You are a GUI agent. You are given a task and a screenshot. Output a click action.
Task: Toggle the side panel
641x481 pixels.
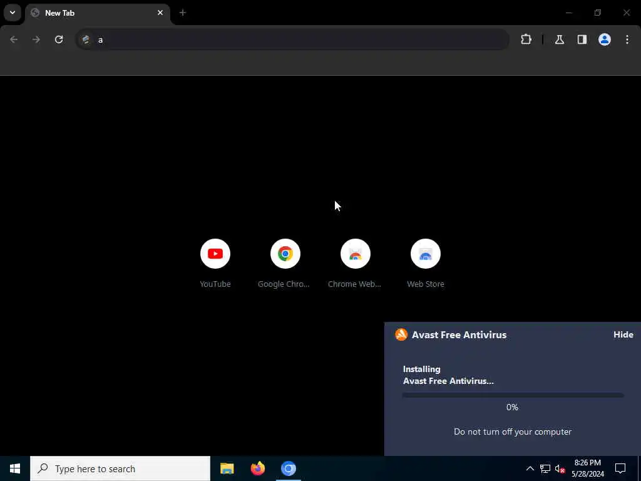[x=582, y=39]
